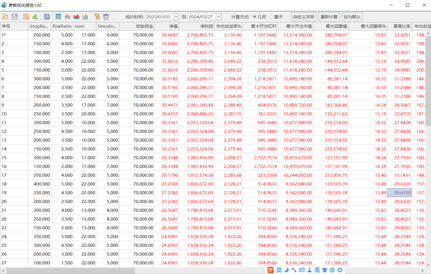431x274 pixels.
Task: Open the soft keyboard icon in IME bar
Action: pos(302,270)
